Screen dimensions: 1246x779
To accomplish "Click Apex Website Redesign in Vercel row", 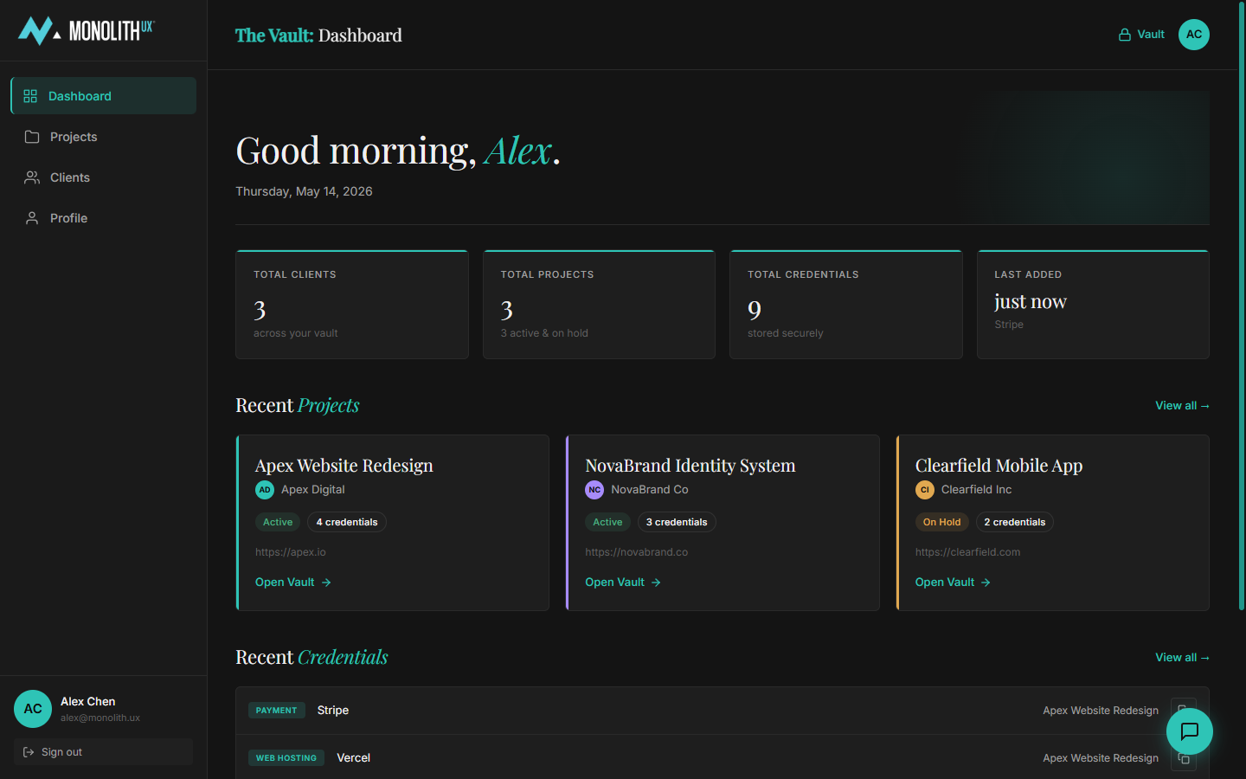I will point(1101,758).
